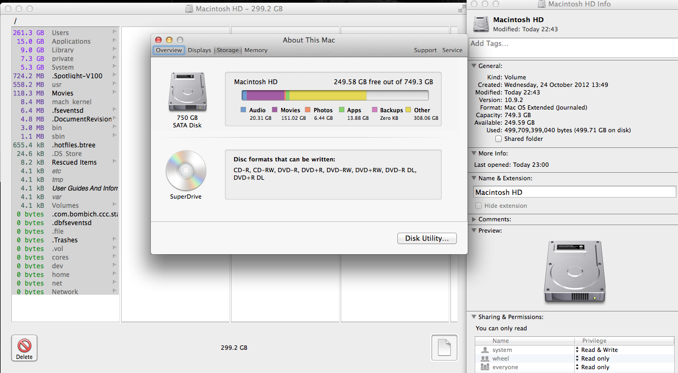The height and width of the screenshot is (373, 678).
Task: Open the Service link in About This Mac
Action: [453, 50]
